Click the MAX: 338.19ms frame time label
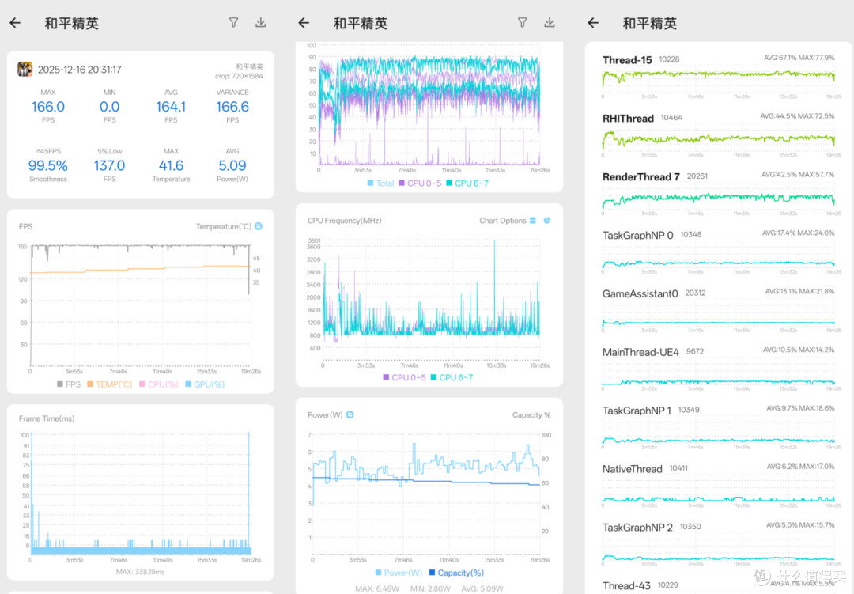Image resolution: width=854 pixels, height=594 pixels. (140, 572)
